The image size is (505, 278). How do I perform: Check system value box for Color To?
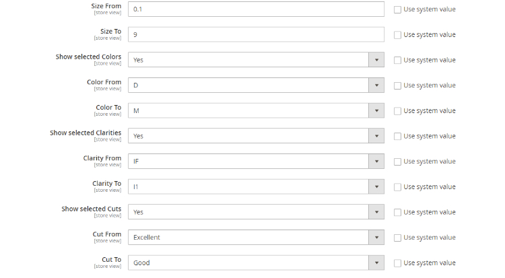[397, 111]
